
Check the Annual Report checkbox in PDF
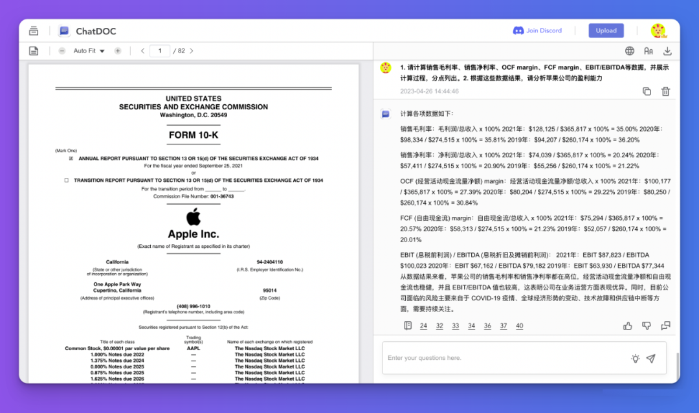click(71, 159)
